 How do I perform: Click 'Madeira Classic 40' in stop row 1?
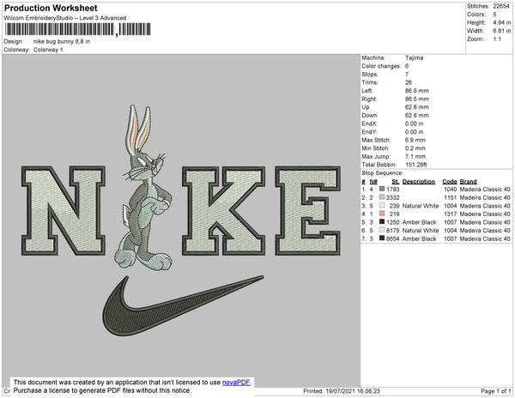[485, 190]
